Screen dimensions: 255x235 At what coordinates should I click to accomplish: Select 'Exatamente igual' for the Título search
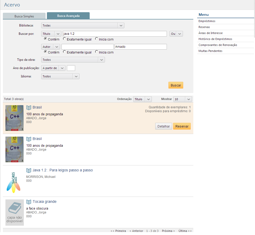coord(65,39)
